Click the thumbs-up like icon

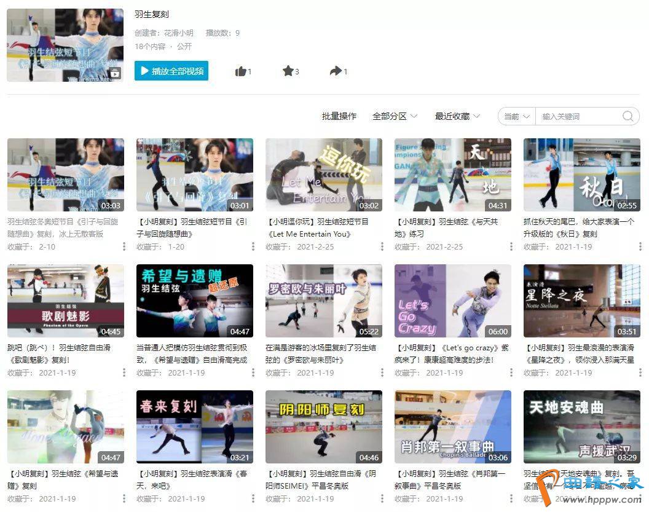(240, 71)
